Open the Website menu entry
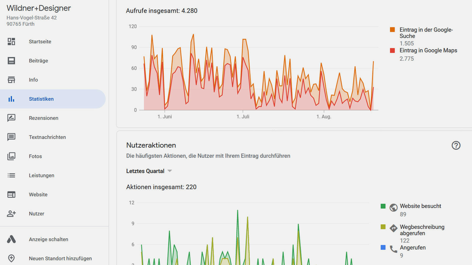Image resolution: width=472 pixels, height=265 pixels. (x=38, y=195)
